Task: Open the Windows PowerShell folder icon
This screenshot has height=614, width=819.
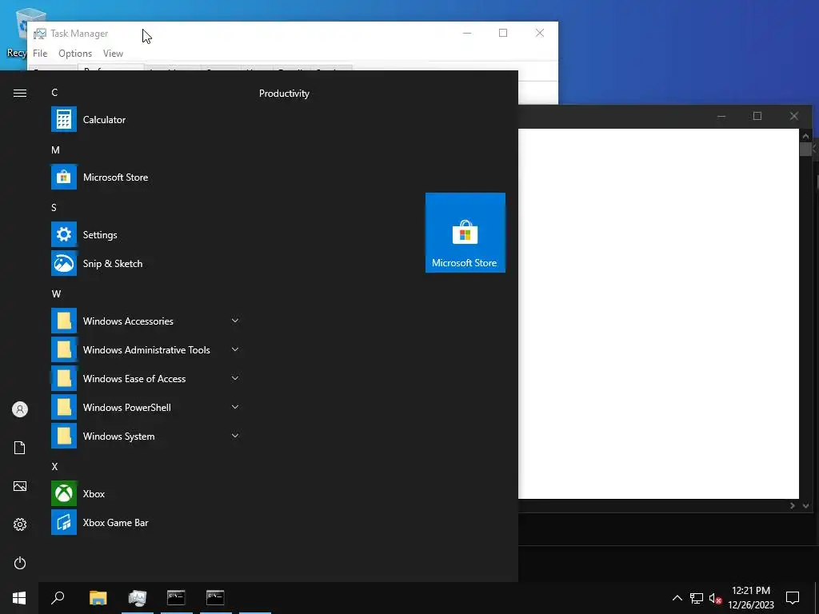Action: (x=64, y=407)
